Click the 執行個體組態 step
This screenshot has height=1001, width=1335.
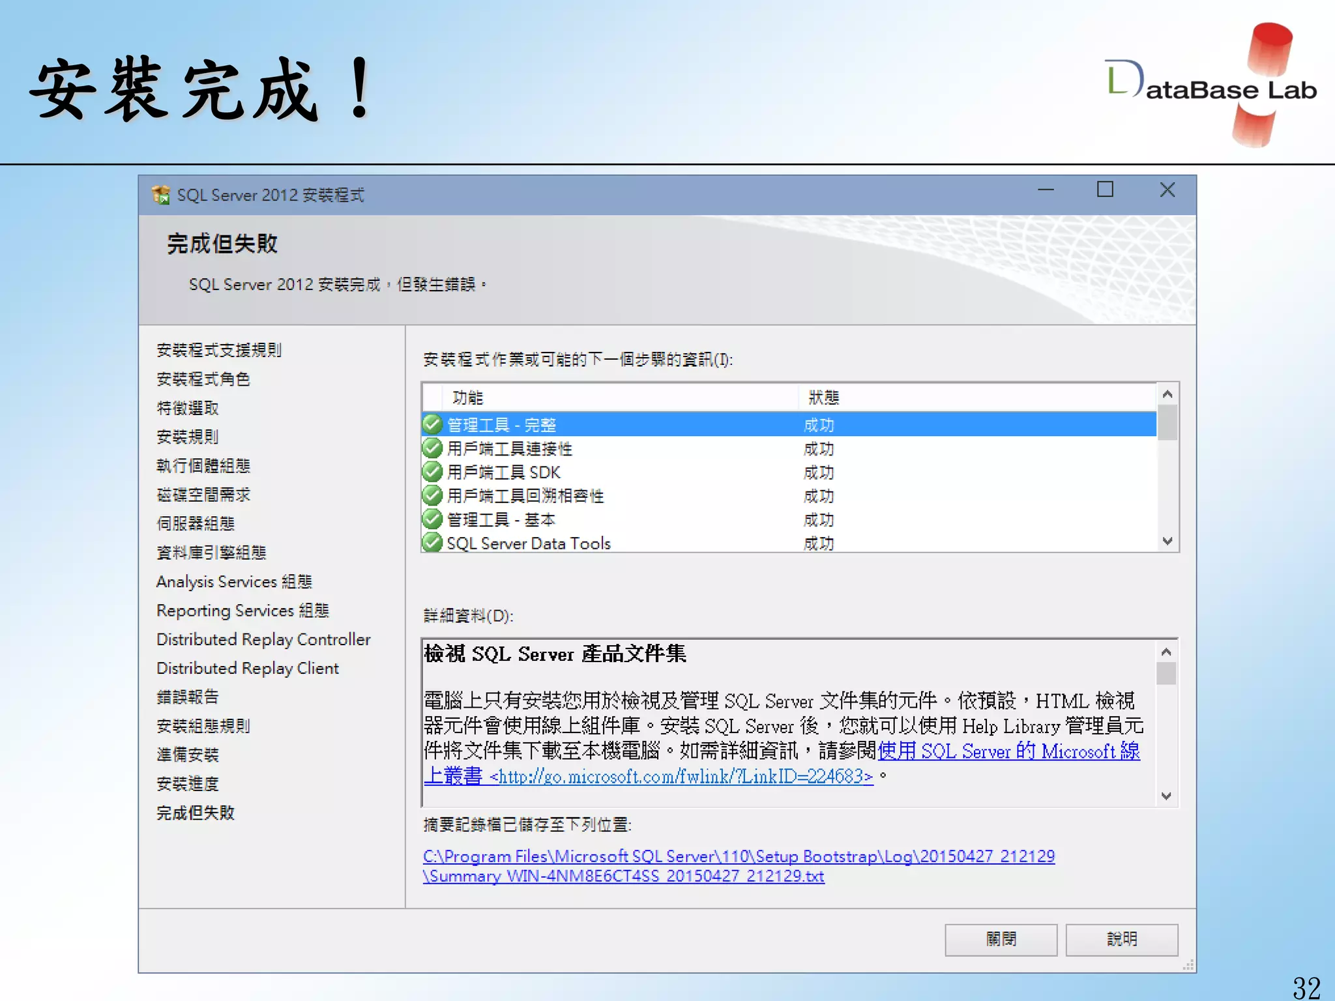click(x=203, y=466)
